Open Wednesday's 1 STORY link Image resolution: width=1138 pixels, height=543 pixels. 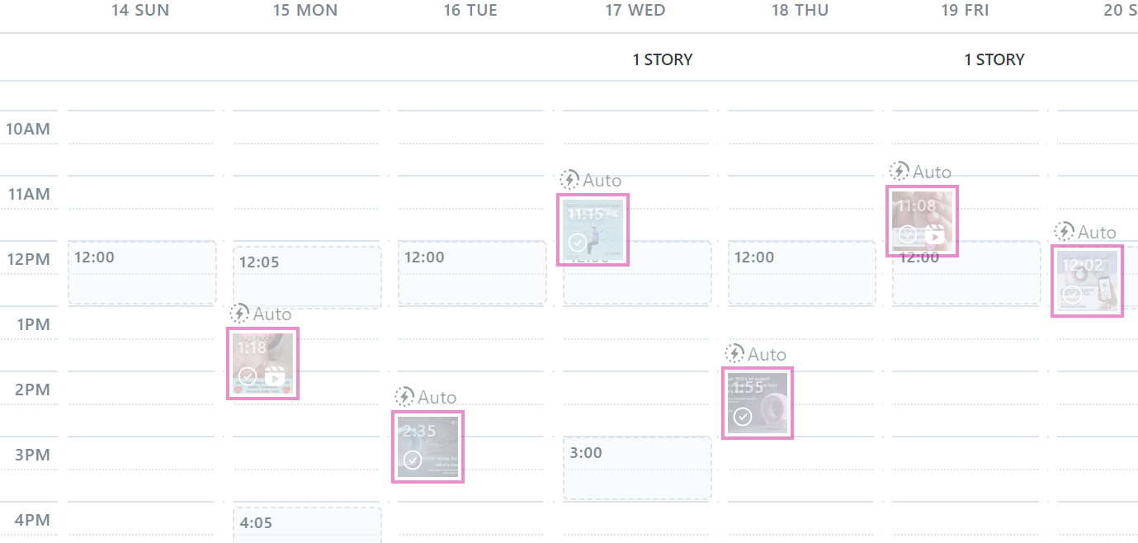point(662,59)
